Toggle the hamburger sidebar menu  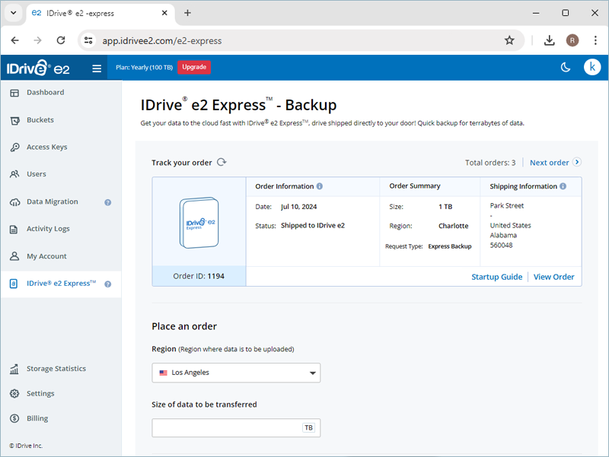tap(97, 68)
